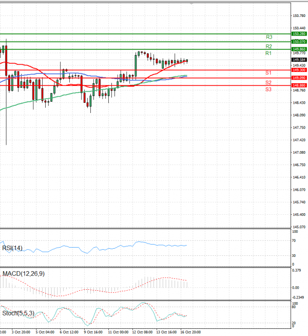This screenshot has width=308, height=336.
Task: Click the green 149.860 price tag
Action: point(299,49)
